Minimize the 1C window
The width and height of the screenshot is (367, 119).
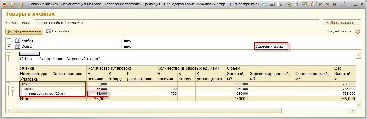[348, 4]
